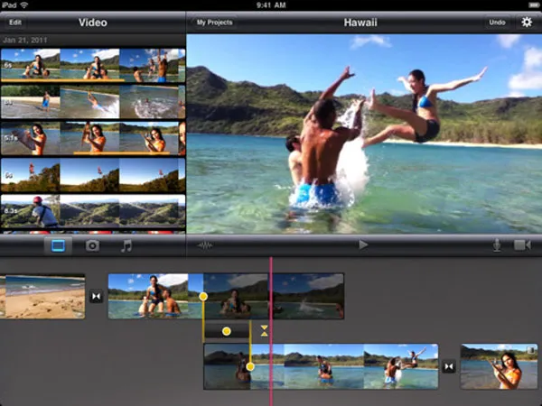Toggle the audio waveform display

pyautogui.click(x=205, y=245)
